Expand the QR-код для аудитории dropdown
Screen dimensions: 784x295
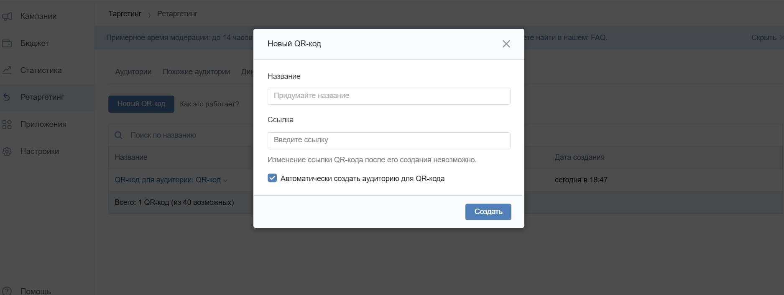point(226,180)
